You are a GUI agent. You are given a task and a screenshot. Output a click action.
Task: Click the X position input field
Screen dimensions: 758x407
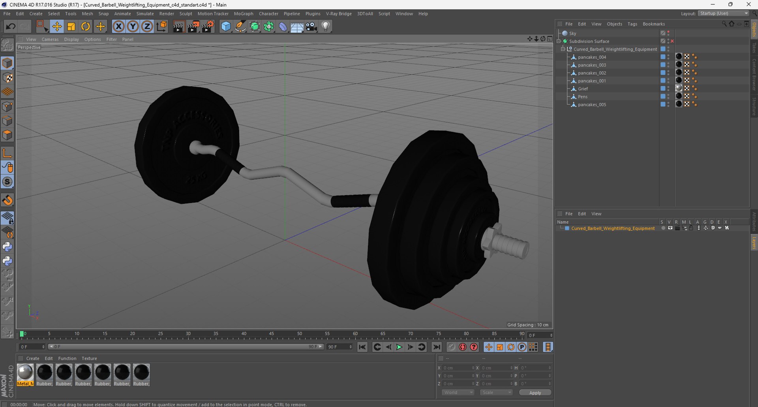pos(458,368)
